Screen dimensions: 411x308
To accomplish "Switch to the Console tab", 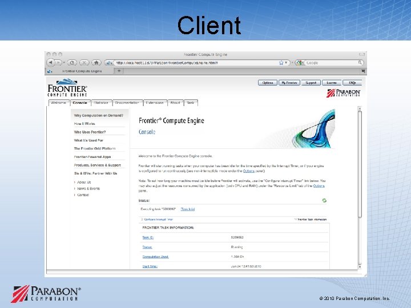I will 80,103.
